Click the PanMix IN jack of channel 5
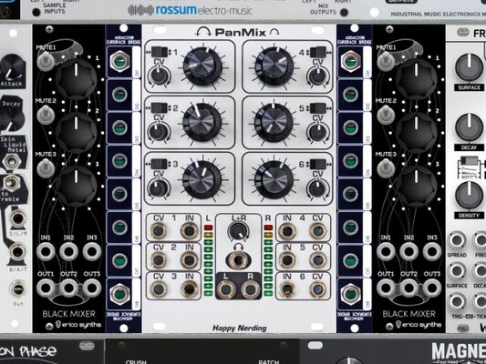The width and height of the screenshot is (486, 364). (287, 260)
